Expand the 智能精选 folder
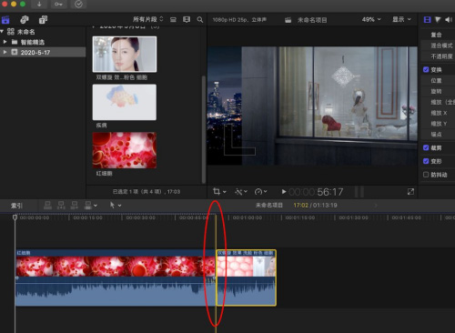The height and width of the screenshot is (333, 455). [5, 42]
